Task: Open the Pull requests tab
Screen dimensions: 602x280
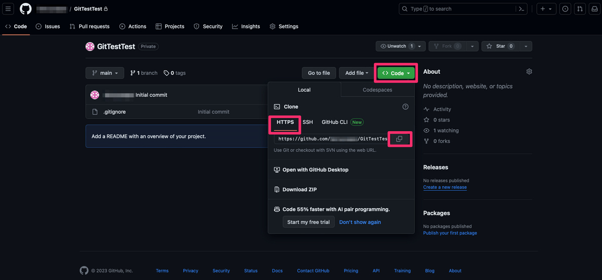Action: coord(89,27)
